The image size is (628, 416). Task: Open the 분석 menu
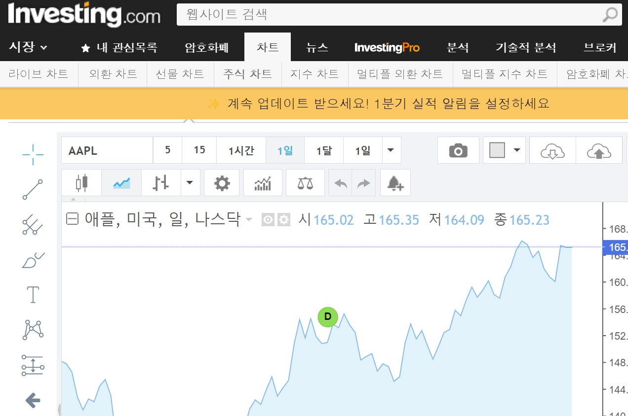pos(458,47)
